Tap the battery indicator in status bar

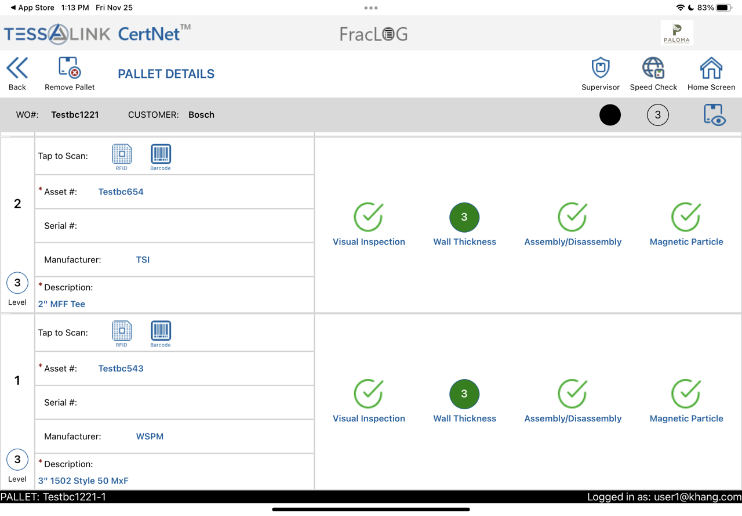(x=723, y=8)
